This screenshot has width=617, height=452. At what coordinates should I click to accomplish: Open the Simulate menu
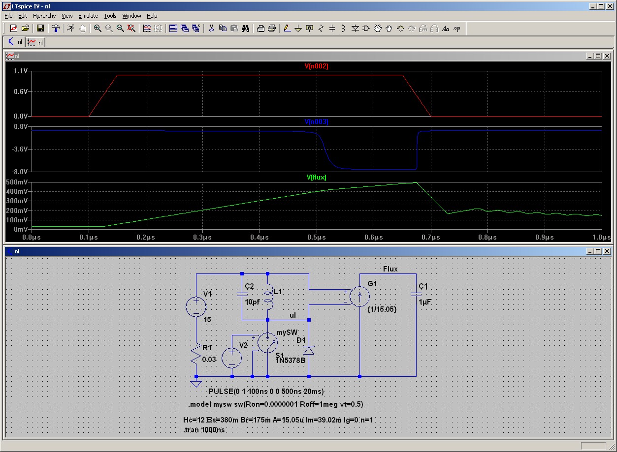[88, 16]
